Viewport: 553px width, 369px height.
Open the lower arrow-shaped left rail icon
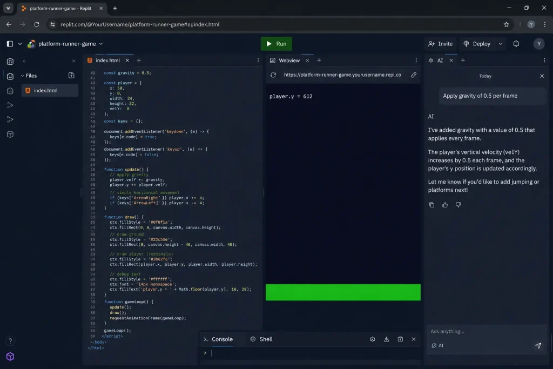[10, 119]
